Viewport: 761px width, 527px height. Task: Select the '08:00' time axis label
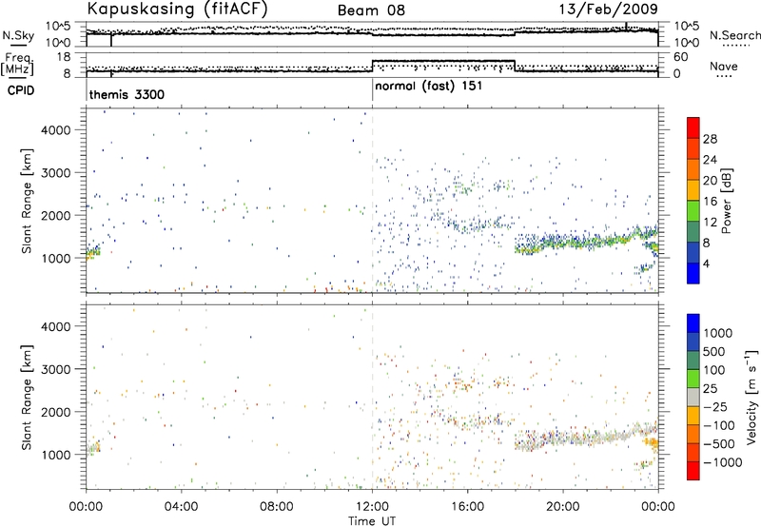point(277,507)
